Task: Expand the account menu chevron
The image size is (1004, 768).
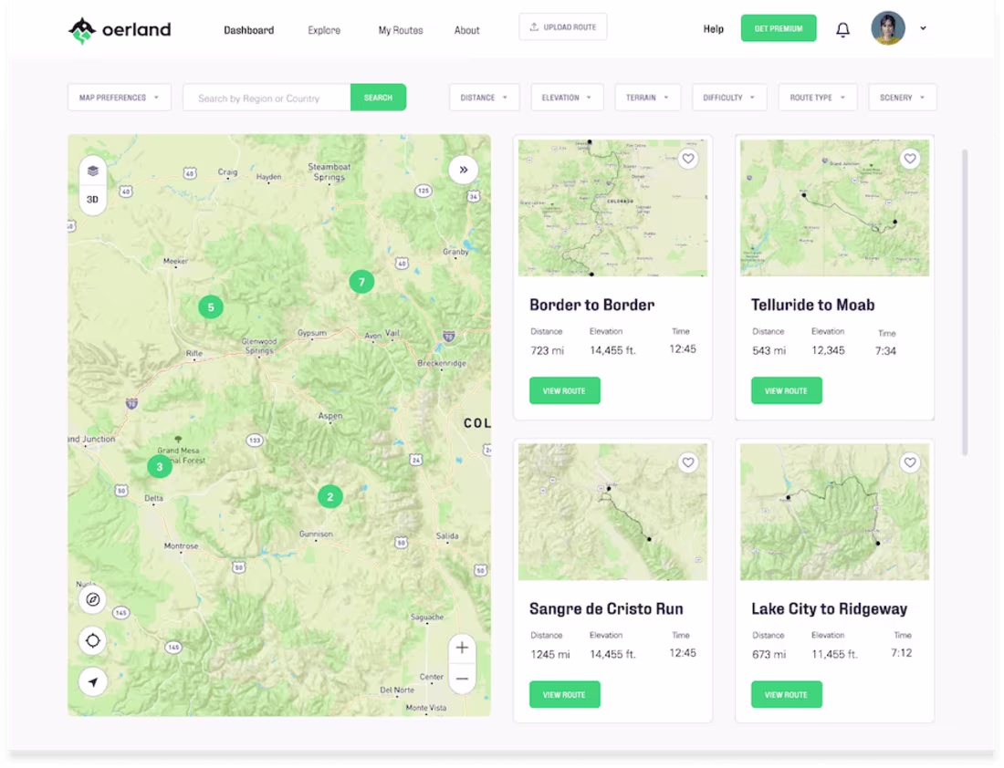Action: click(x=923, y=28)
